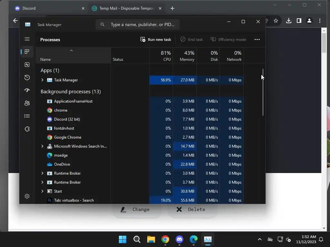Open Chrome three-dot menu
330x247 pixels.
coord(320,21)
